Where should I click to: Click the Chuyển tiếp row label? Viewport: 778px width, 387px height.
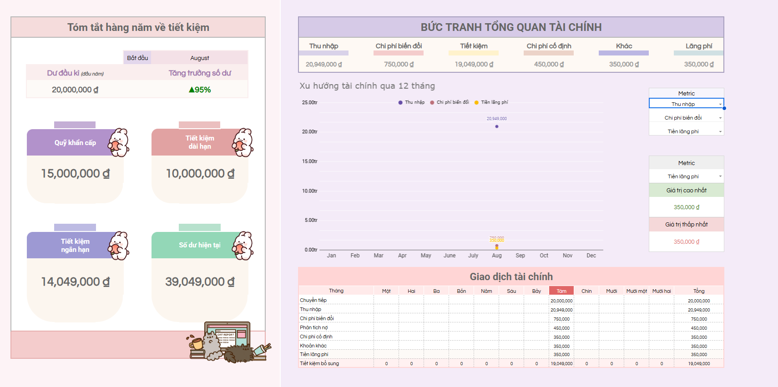tap(313, 300)
